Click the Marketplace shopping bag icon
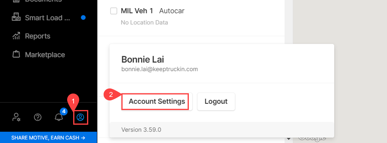 16,55
